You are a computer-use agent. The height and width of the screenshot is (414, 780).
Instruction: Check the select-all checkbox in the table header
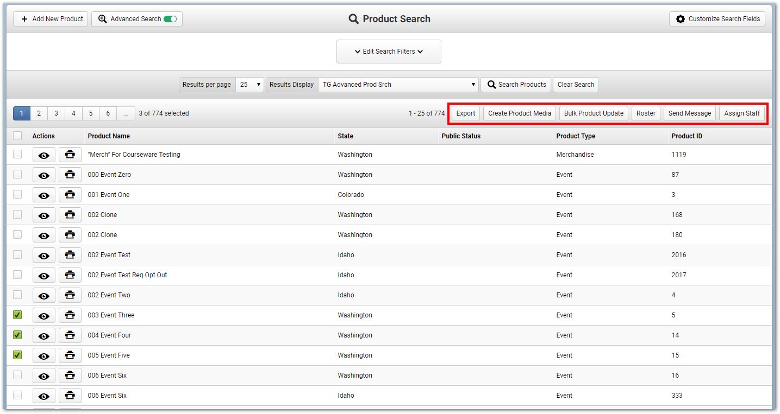[x=17, y=136]
